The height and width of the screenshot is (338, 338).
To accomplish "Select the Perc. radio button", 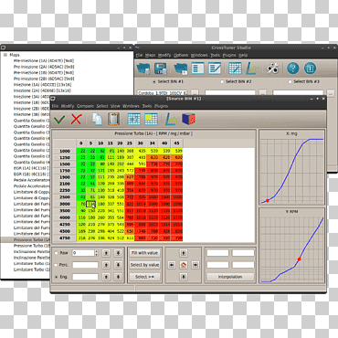I will pos(57,265).
